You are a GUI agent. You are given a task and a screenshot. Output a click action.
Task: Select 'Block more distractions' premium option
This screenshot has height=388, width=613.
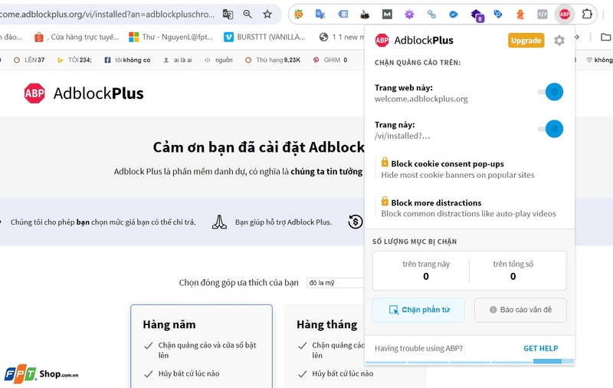[468, 208]
